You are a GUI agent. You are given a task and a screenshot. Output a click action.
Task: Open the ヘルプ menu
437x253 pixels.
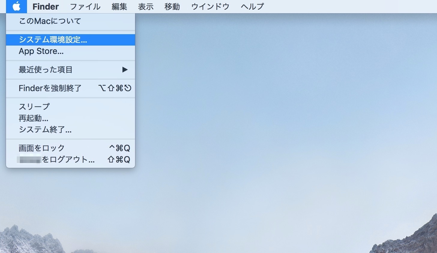click(x=252, y=6)
